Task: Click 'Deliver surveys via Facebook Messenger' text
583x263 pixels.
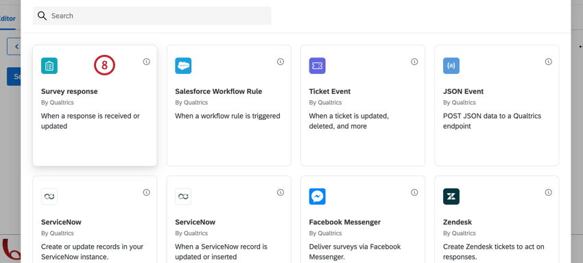Action: (355, 252)
